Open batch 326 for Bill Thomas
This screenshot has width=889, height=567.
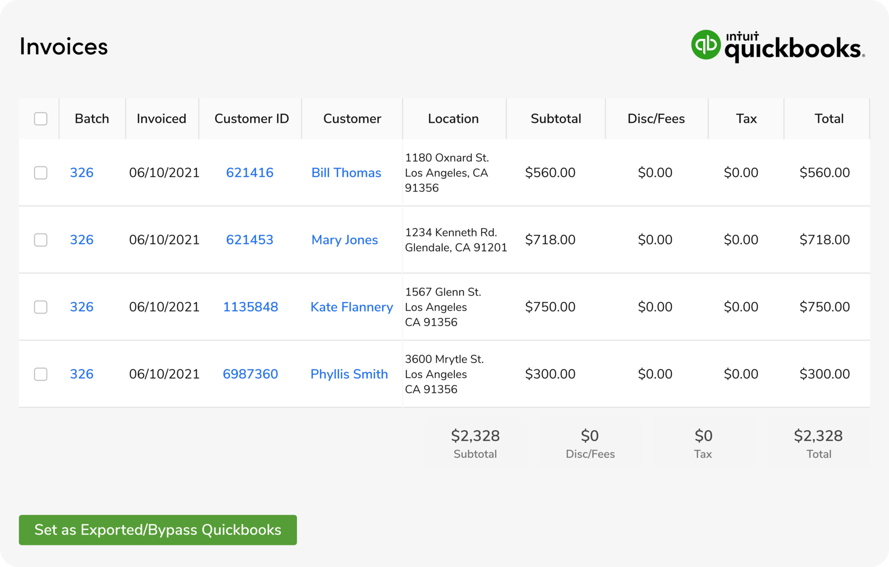(x=81, y=173)
